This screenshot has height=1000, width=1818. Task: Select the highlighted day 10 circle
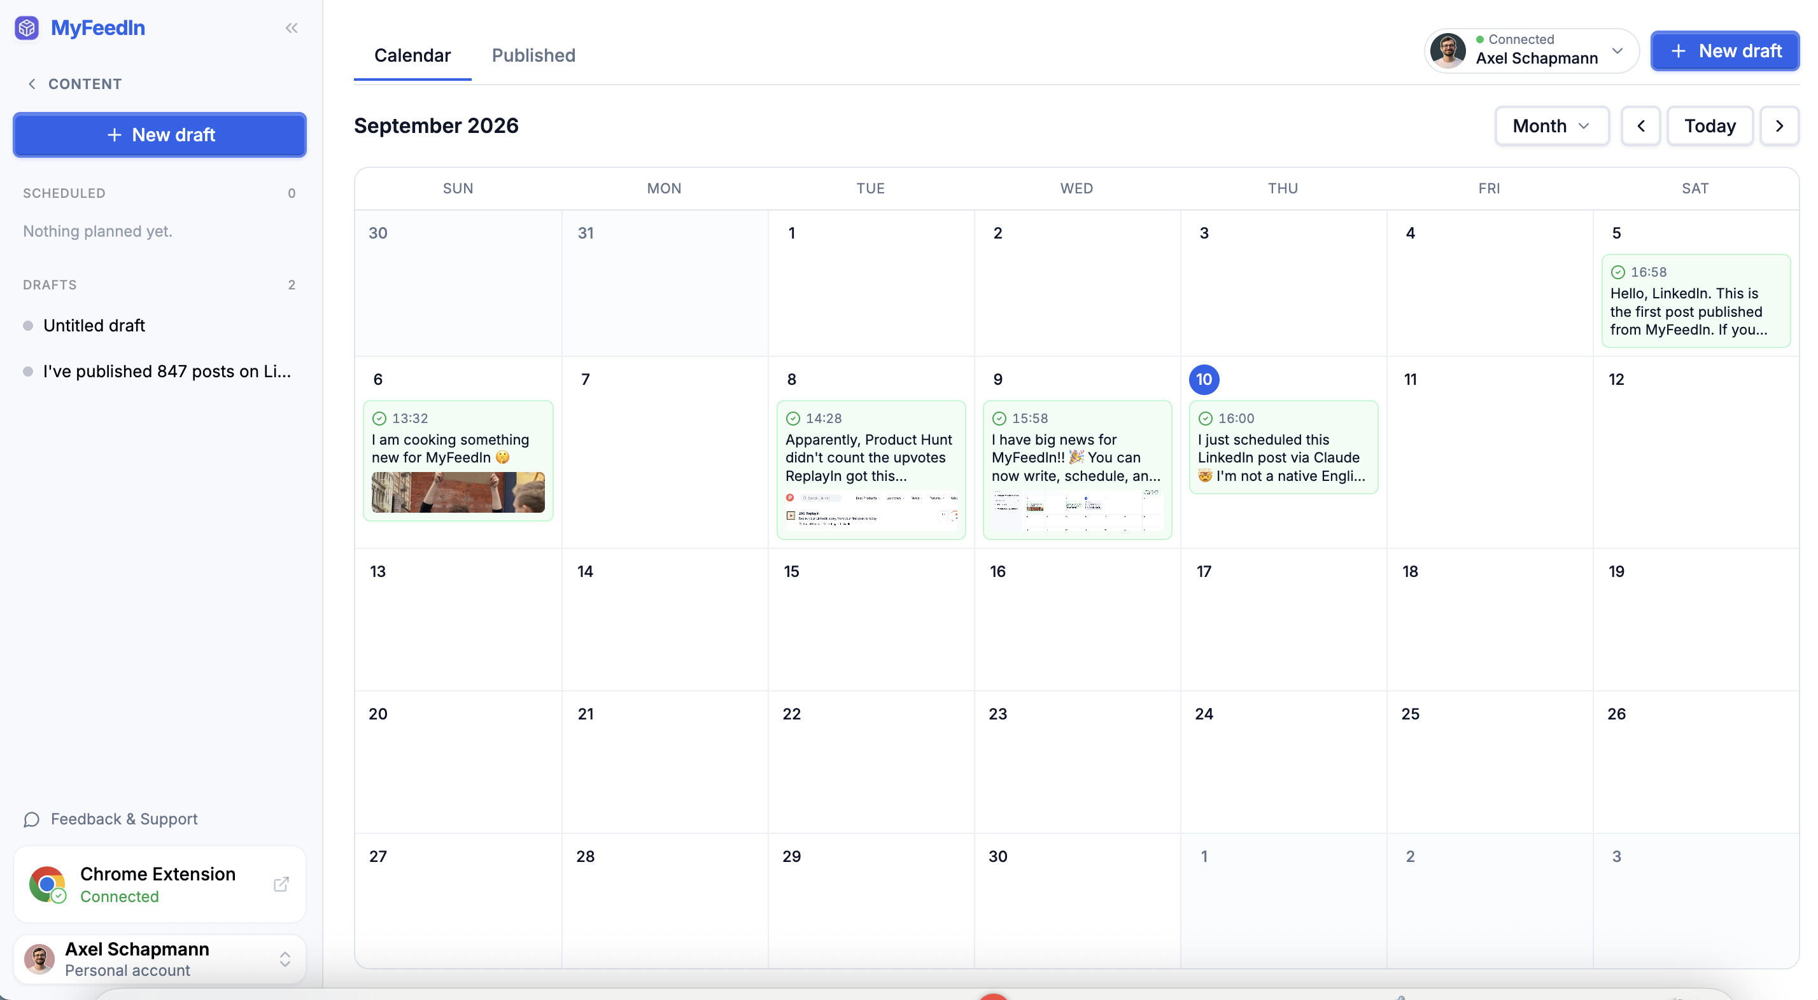pos(1204,379)
